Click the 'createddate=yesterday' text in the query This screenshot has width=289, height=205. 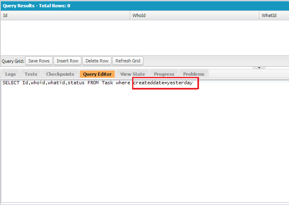(x=163, y=83)
